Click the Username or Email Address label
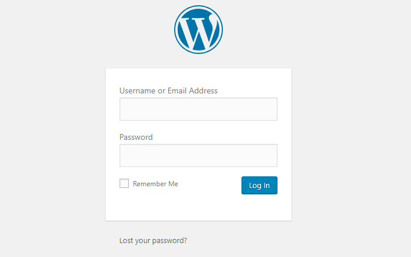 [168, 91]
